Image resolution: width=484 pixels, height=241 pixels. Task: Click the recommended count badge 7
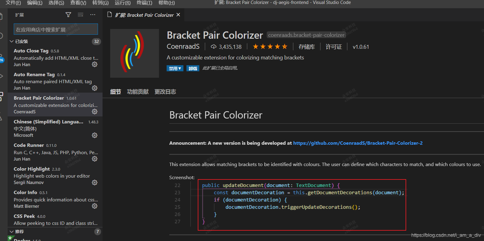(98, 232)
